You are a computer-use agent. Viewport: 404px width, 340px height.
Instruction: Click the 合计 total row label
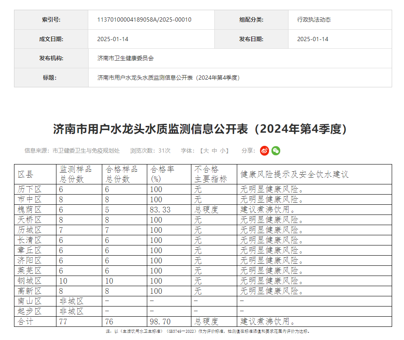[25, 321]
